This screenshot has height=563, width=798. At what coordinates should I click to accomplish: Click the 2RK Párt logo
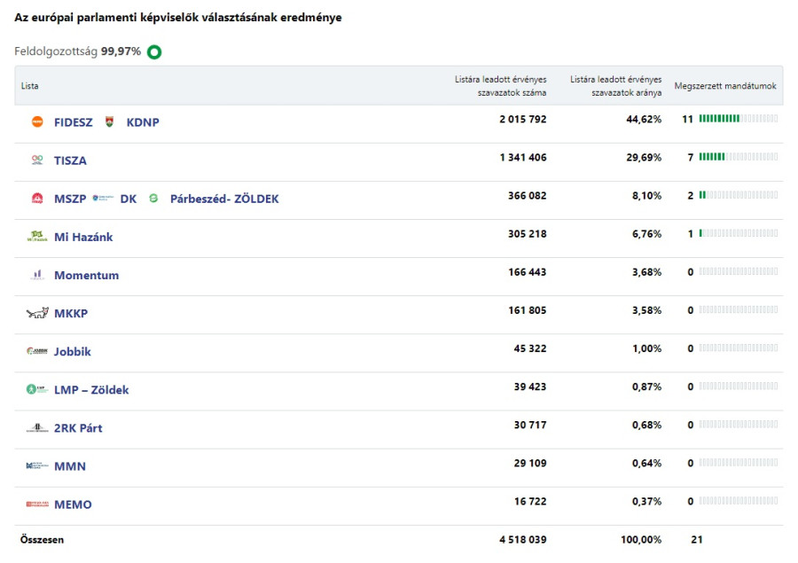37,427
